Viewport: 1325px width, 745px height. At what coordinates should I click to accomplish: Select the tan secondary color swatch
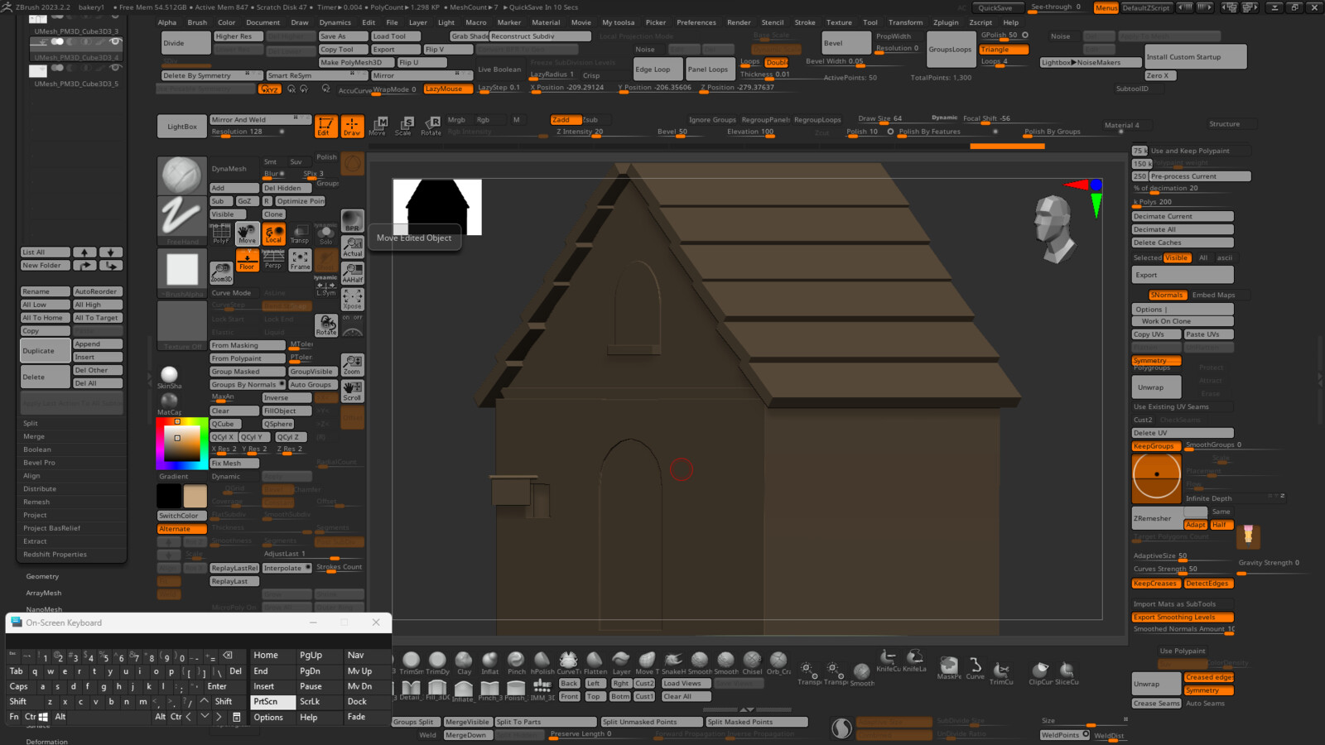click(195, 496)
